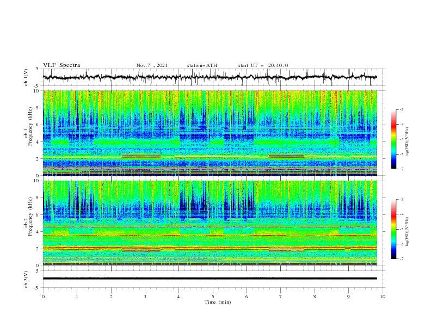Click the ch.3 voltage waveform trace

click(x=210, y=279)
